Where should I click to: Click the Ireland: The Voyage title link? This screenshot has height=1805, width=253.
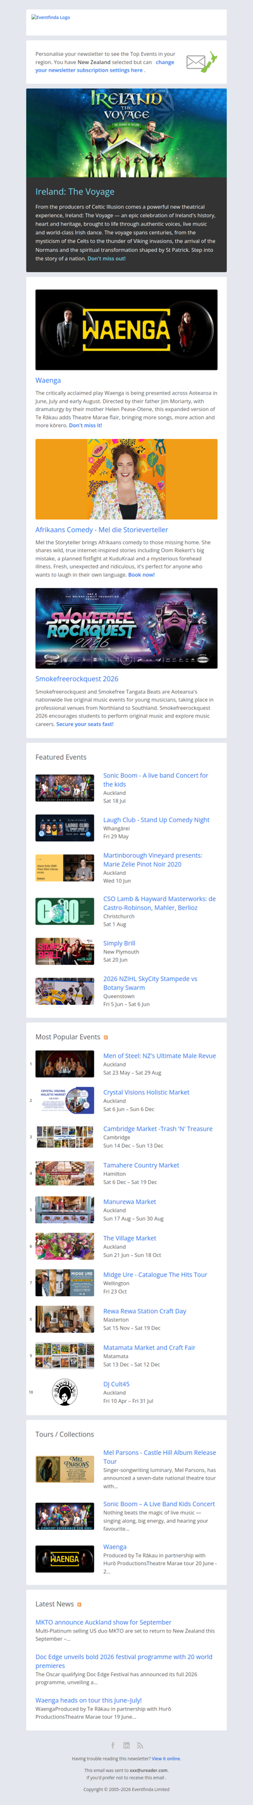point(75,192)
